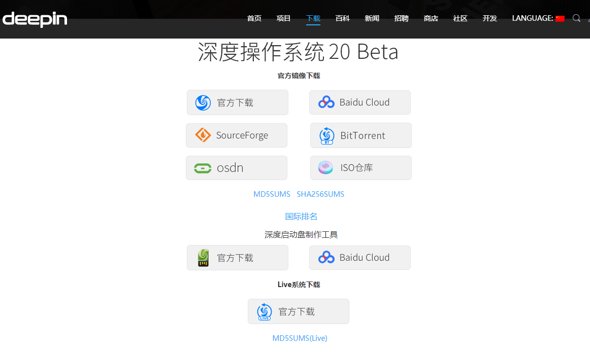Open 百科 in navigation bar

(x=342, y=18)
